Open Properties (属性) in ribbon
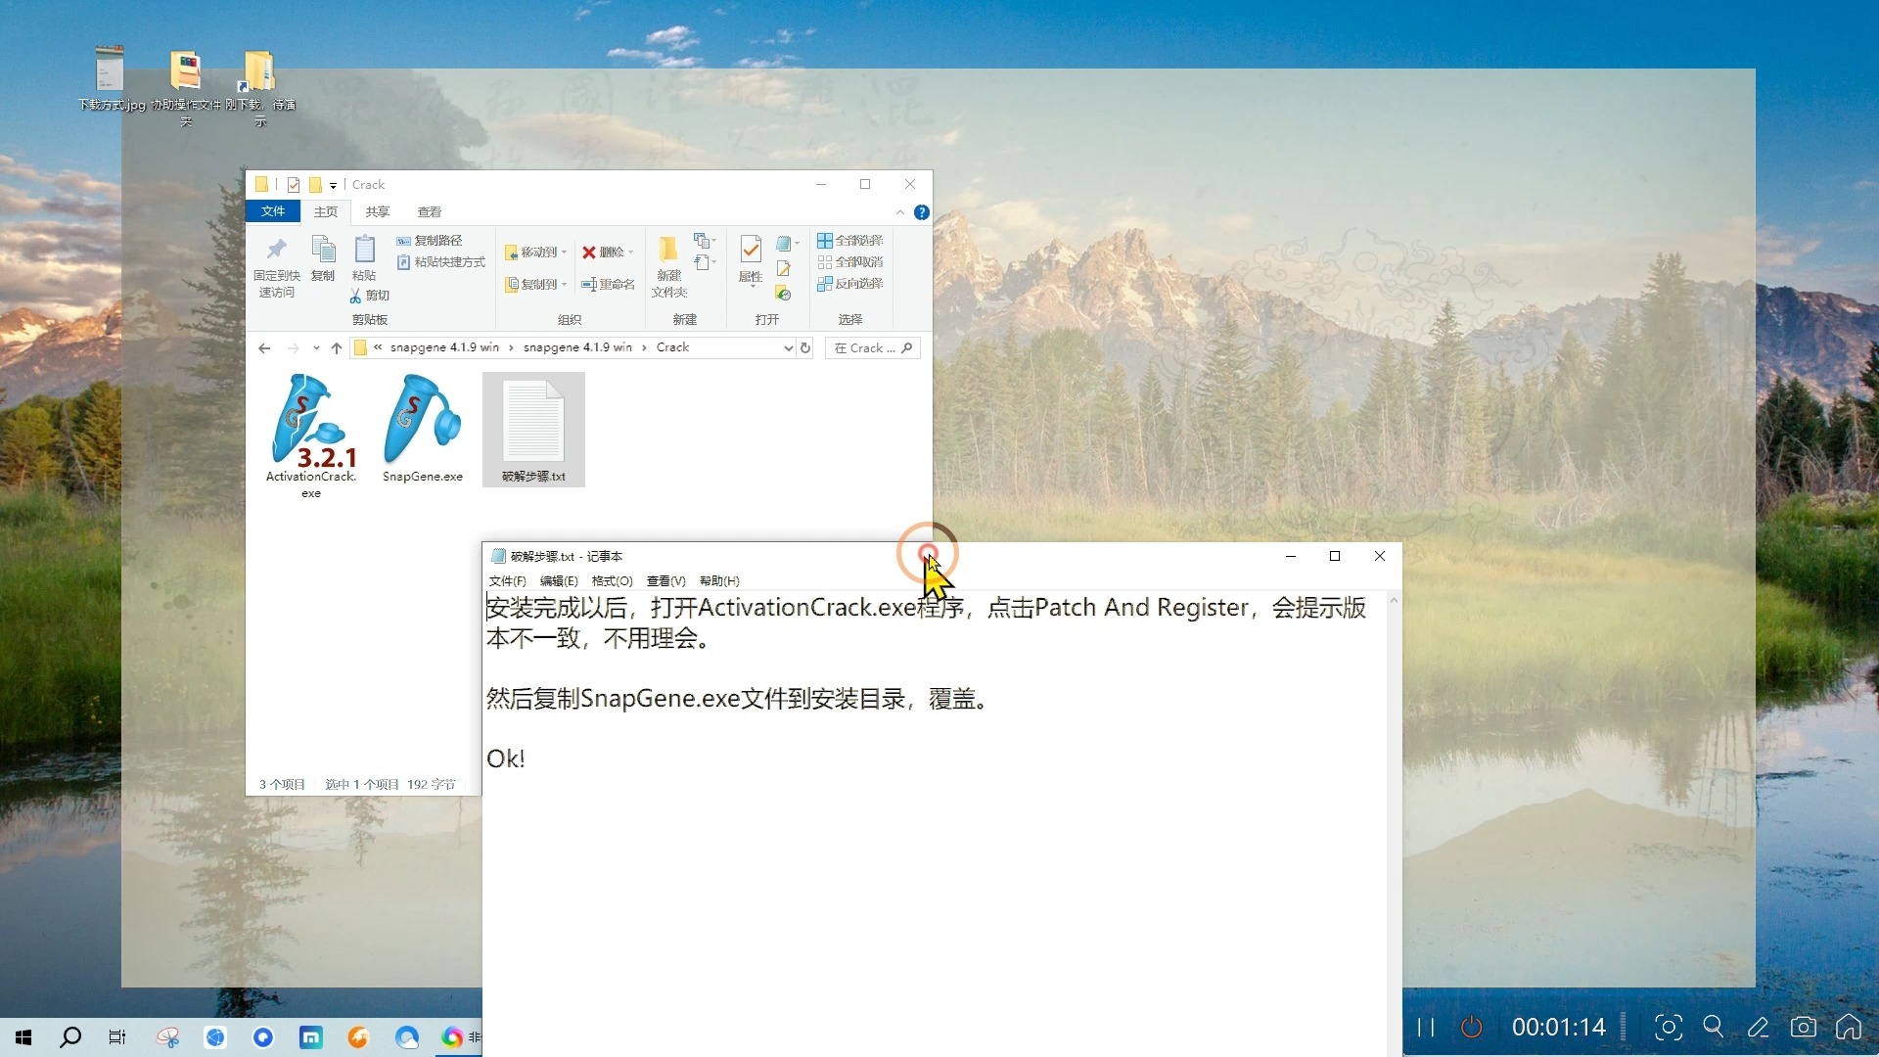Image resolution: width=1879 pixels, height=1057 pixels. coord(751,259)
